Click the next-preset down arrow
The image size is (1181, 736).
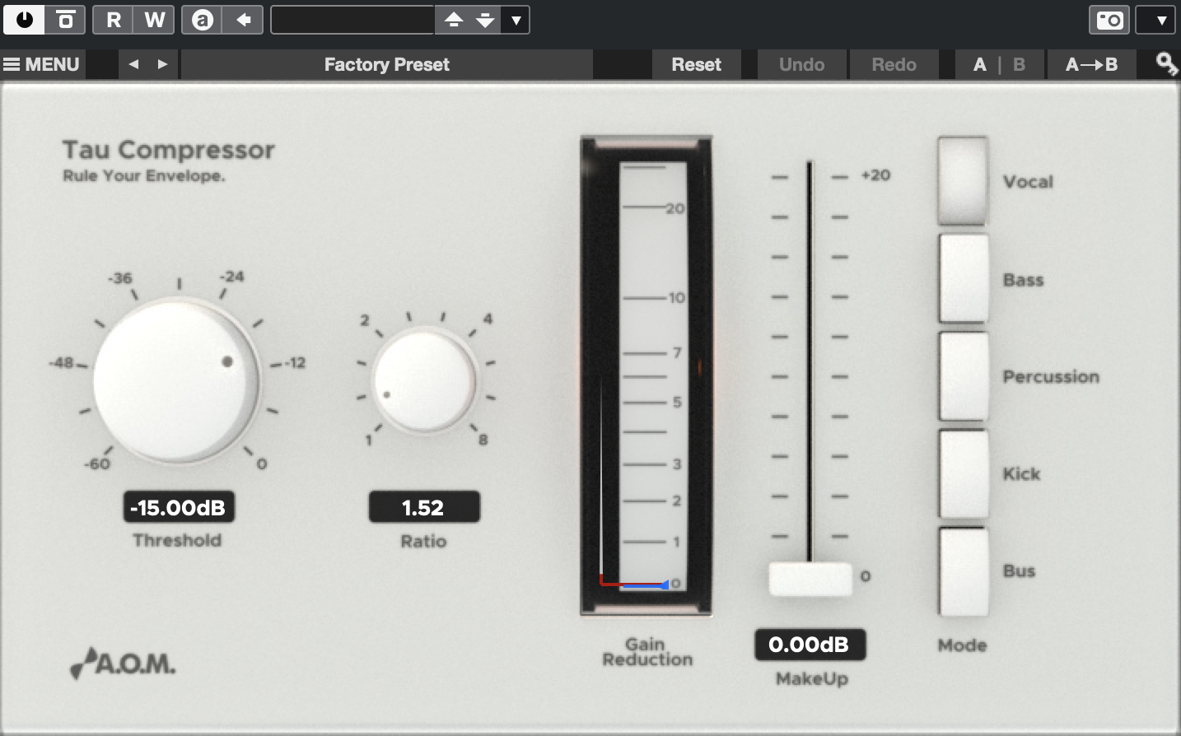pos(485,20)
